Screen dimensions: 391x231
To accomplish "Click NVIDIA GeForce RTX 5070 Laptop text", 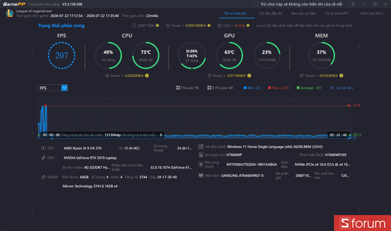I will pyautogui.click(x=90, y=158).
